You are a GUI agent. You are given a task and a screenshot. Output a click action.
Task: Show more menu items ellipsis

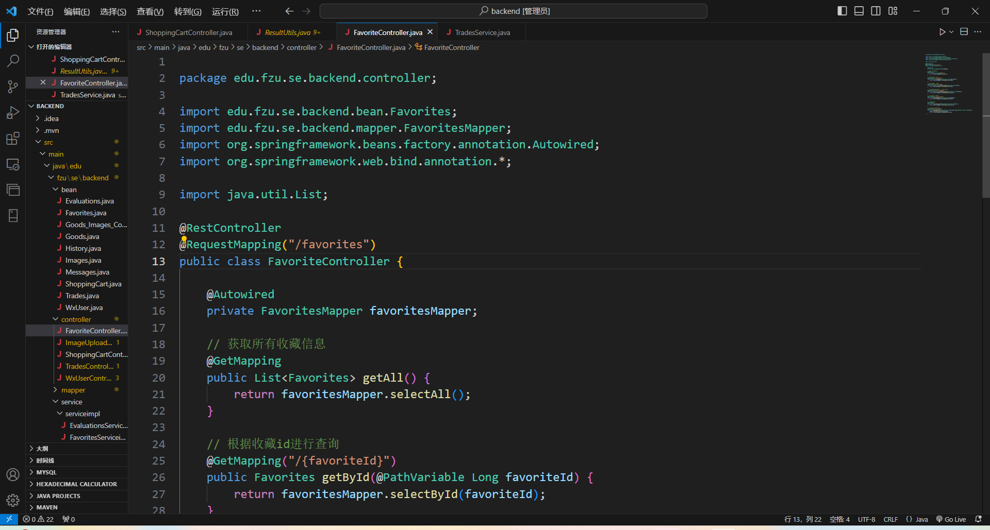256,11
